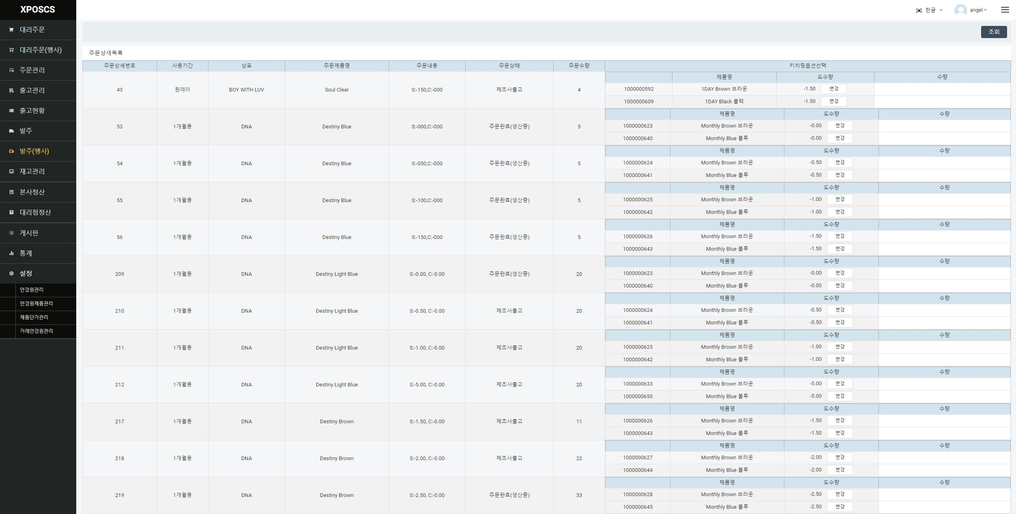Click the cart icon beside 대리주문
Viewport: 1016px width, 514px height.
[11, 30]
